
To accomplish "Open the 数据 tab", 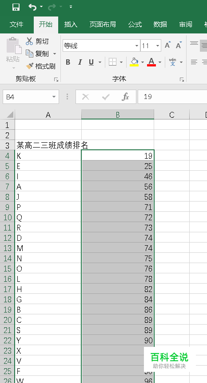I will point(160,25).
